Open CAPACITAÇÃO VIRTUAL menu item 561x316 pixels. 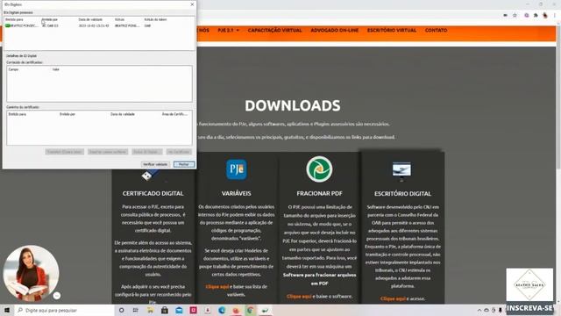tap(274, 30)
